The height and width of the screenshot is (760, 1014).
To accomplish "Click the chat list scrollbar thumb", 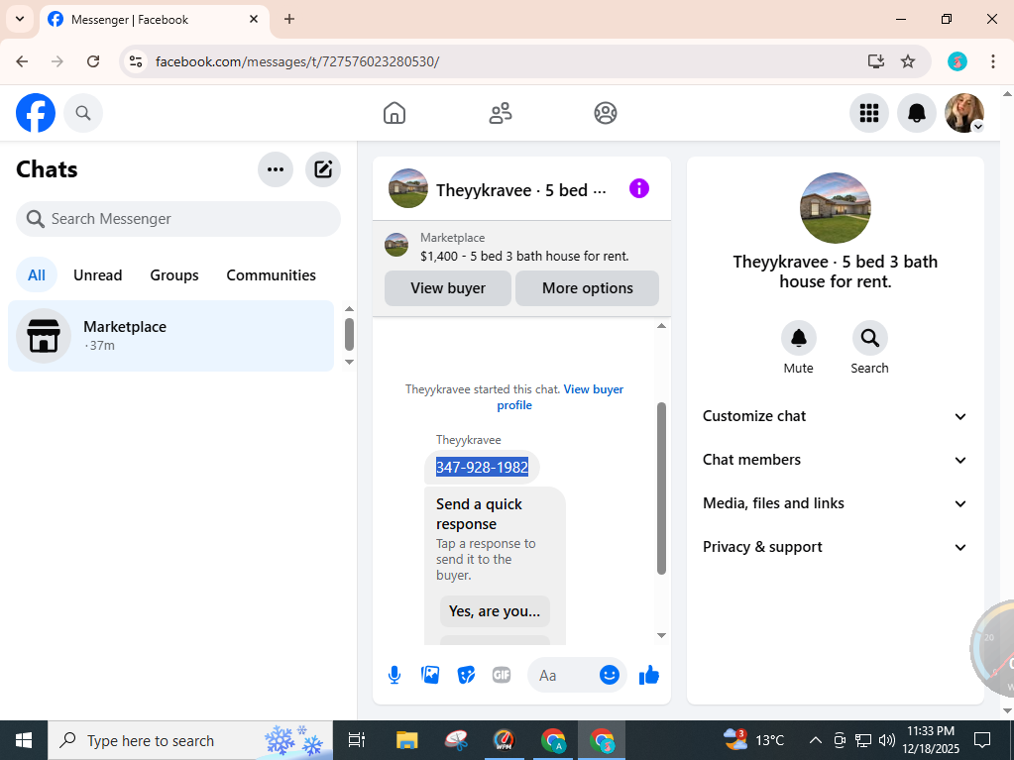I will [349, 334].
